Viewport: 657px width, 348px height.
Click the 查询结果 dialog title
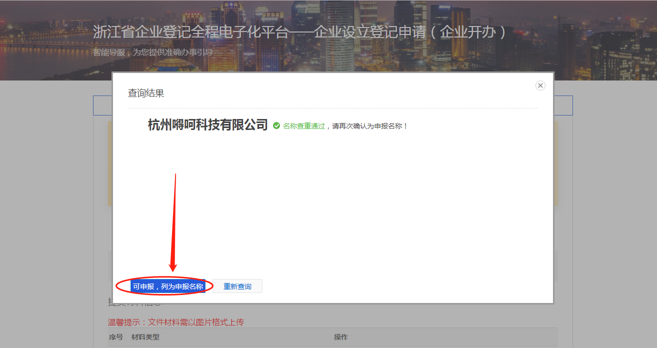[x=146, y=93]
